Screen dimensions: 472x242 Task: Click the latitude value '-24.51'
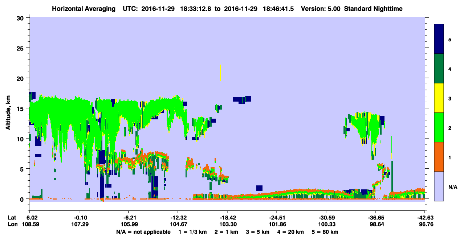click(277, 217)
